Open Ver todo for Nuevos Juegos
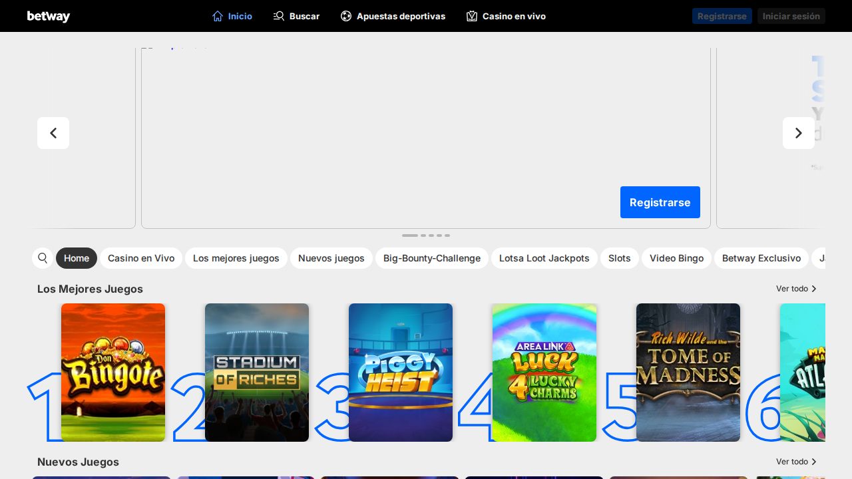The height and width of the screenshot is (479, 852). [x=796, y=462]
